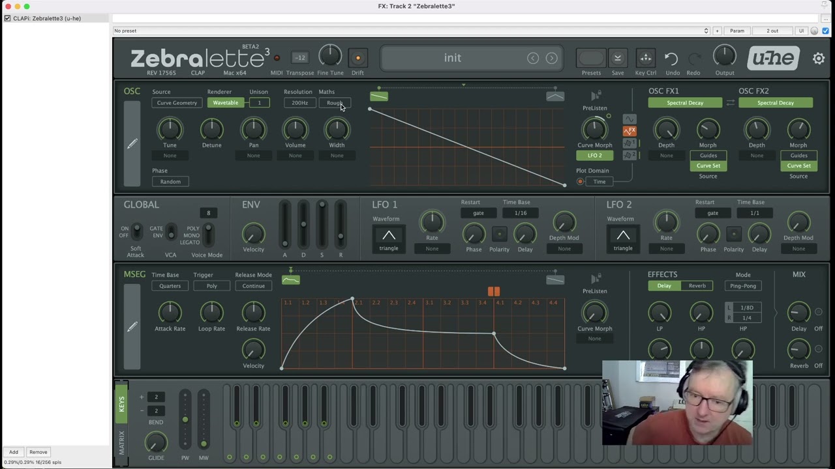Go to next preset arrow
This screenshot has width=835, height=469.
click(552, 58)
